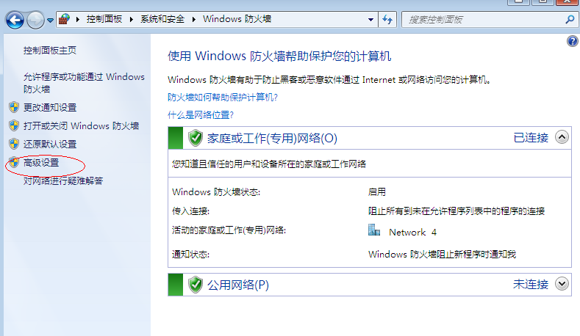
Task: Click shield icon beside 还原默认设置
Action: click(x=14, y=144)
